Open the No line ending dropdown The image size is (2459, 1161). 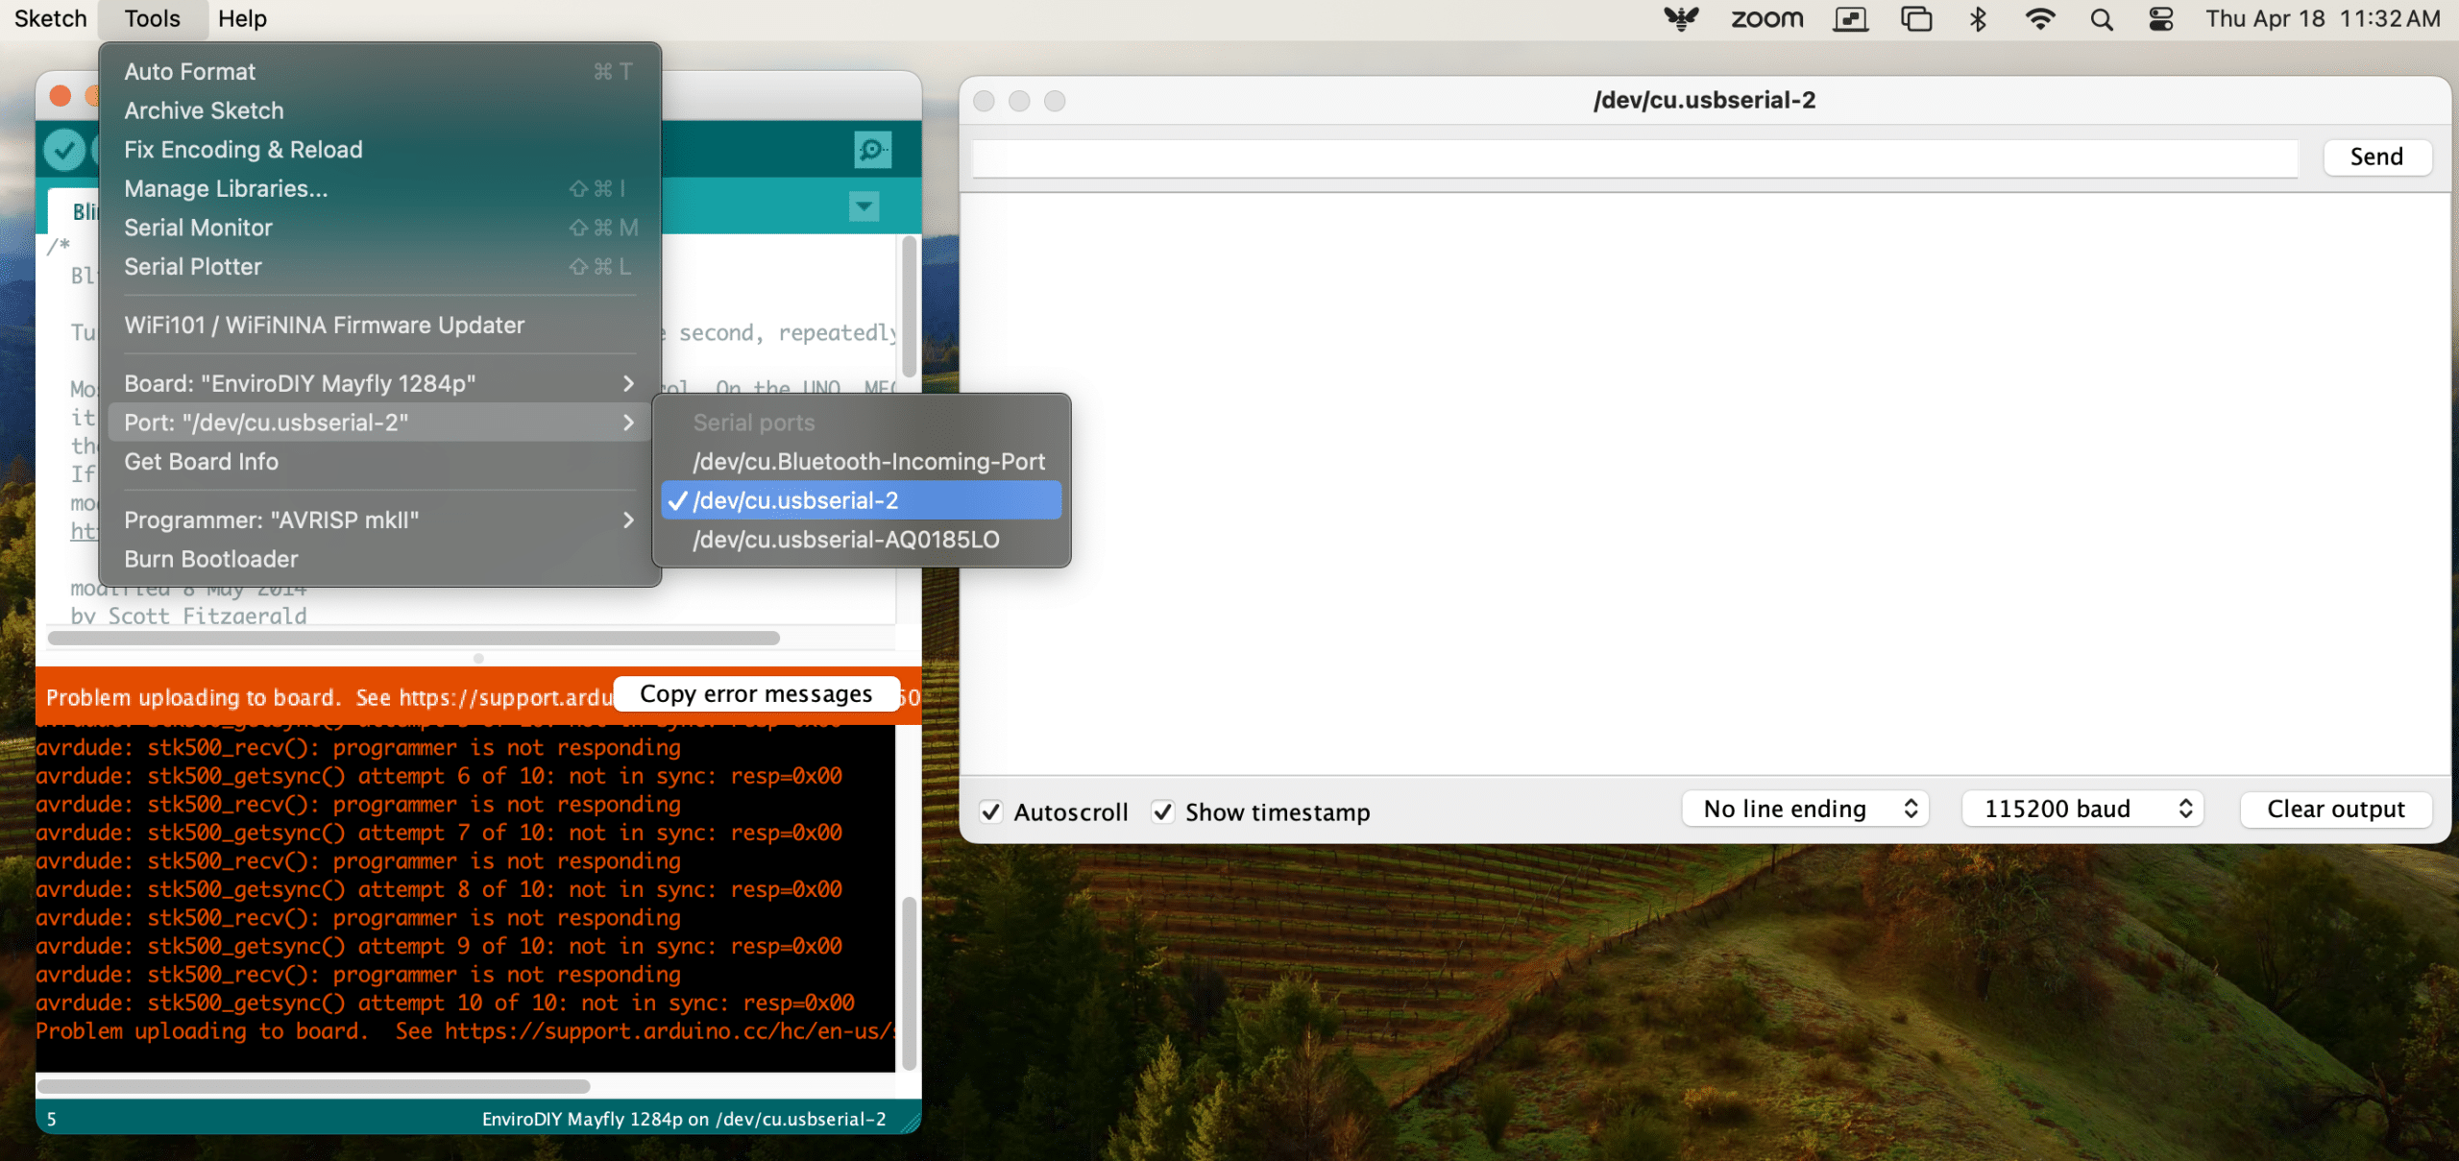pos(1805,809)
